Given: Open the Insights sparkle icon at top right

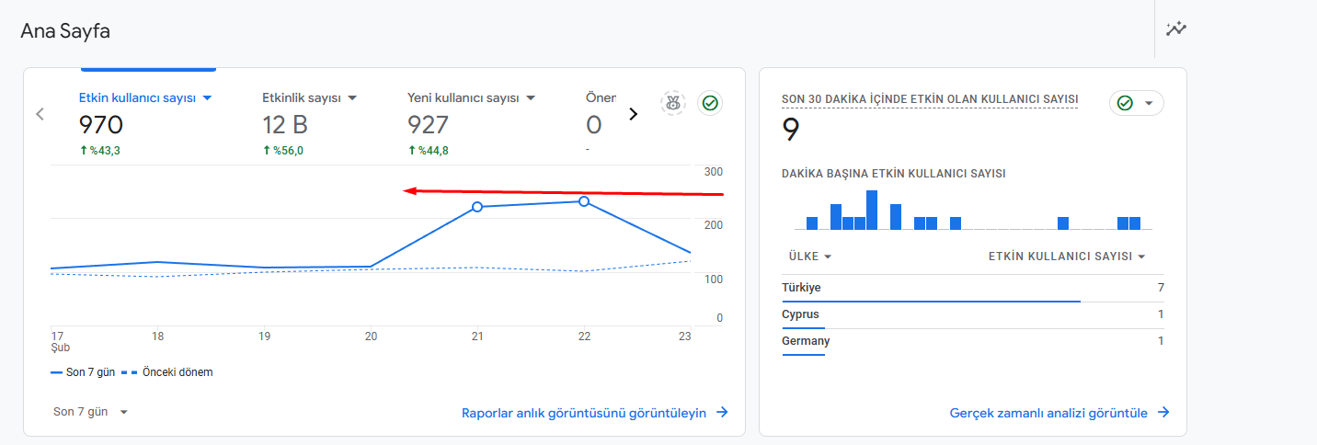Looking at the screenshot, I should tap(1176, 29).
